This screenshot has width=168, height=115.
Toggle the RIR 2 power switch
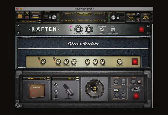136,96
